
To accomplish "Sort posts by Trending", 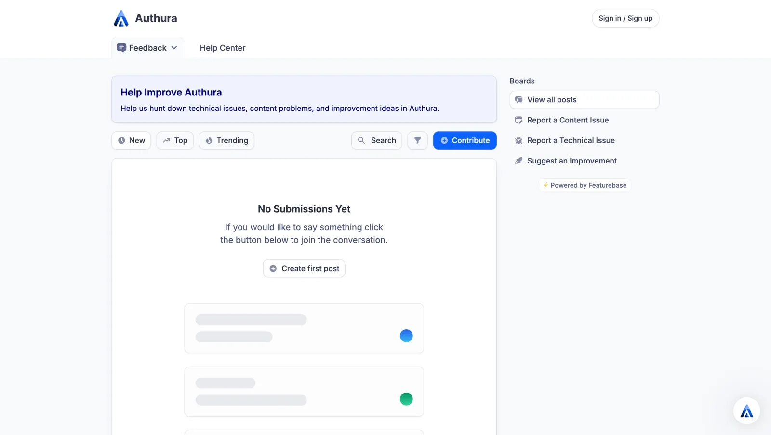I will click(x=226, y=140).
